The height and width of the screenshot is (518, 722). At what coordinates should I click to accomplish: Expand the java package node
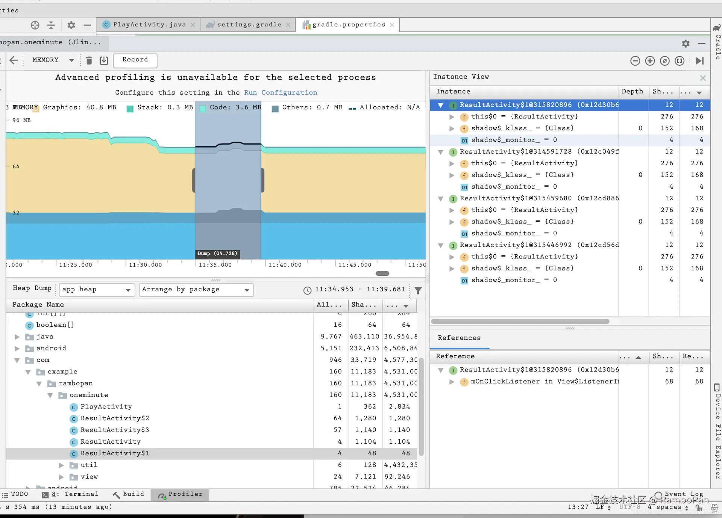click(17, 337)
